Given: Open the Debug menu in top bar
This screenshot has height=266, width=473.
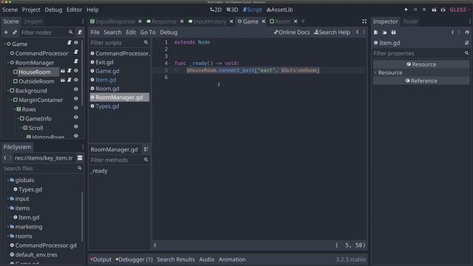Looking at the screenshot, I should (53, 10).
